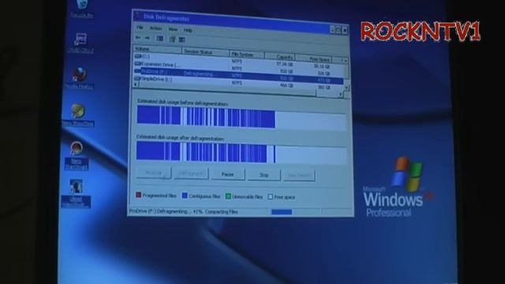Sort by the Capacity column header
The image size is (505, 284).
click(279, 57)
